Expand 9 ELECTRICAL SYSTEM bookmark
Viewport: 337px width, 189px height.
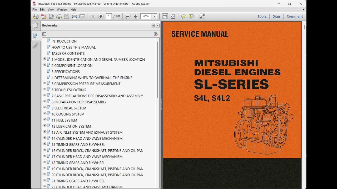click(x=44, y=107)
